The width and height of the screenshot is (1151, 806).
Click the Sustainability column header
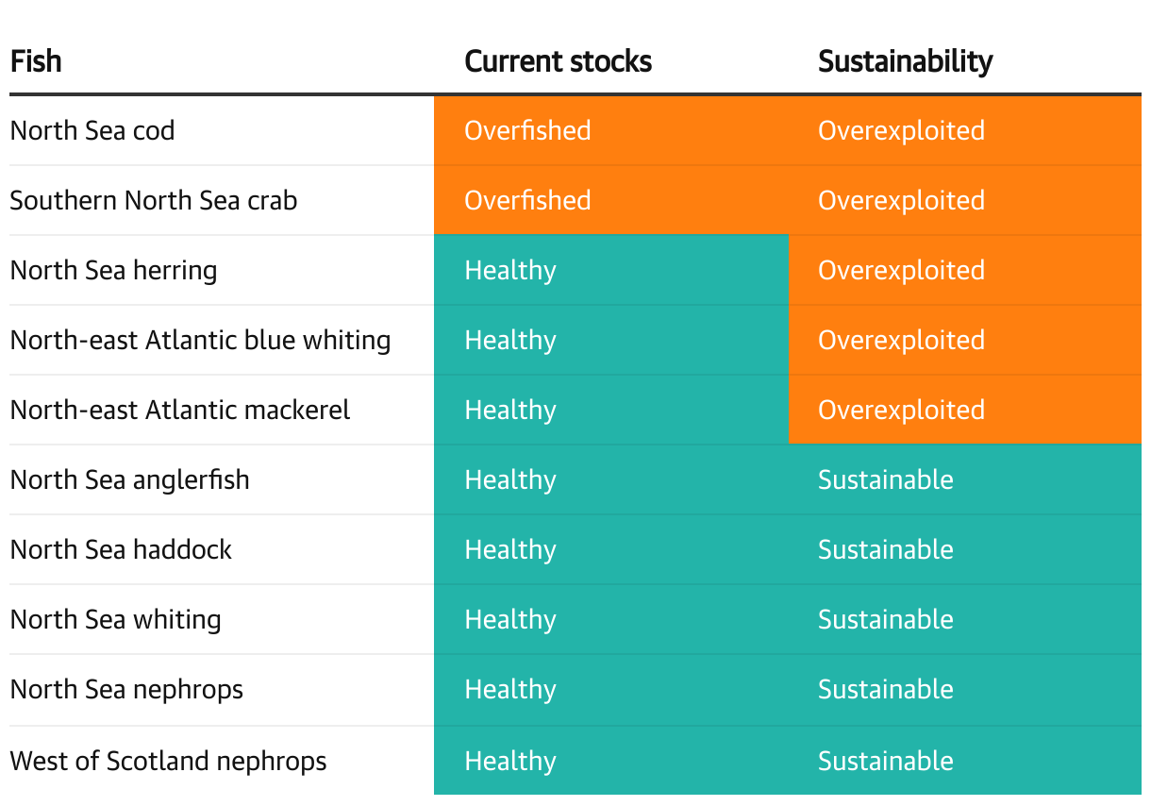pos(905,61)
